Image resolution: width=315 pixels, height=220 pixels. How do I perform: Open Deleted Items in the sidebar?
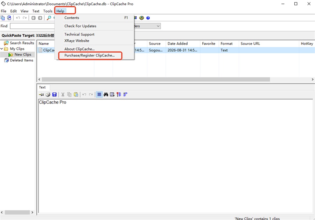(x=21, y=60)
